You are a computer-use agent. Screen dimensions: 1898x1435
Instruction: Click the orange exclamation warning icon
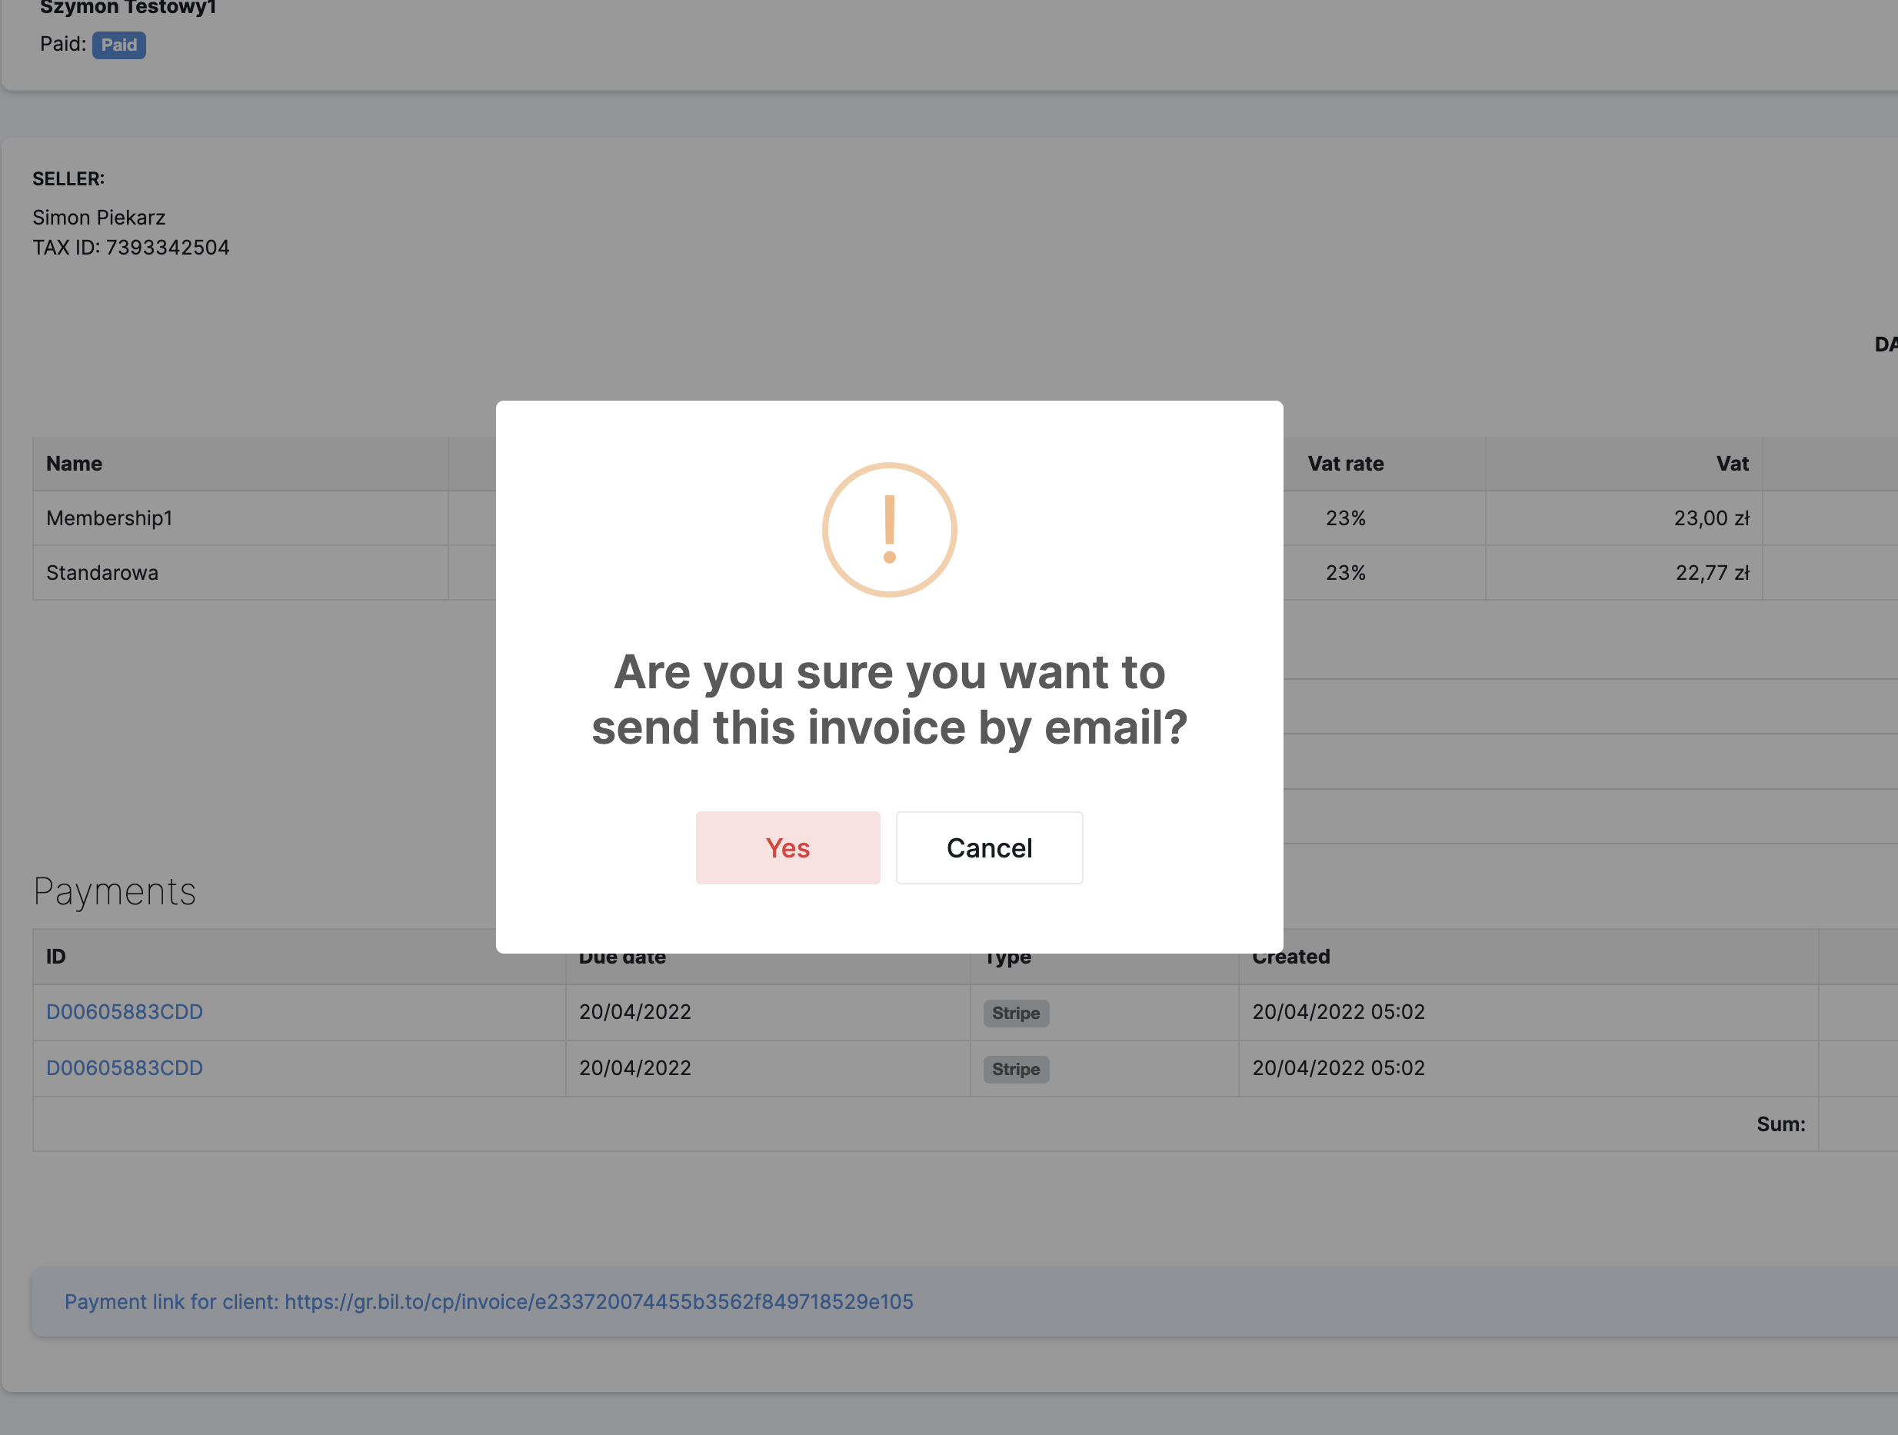[889, 530]
